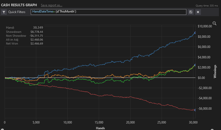Image resolution: width=221 pixels, height=130 pixels.
Task: Focus the HandDateTime filter input field
Action: [x=108, y=12]
